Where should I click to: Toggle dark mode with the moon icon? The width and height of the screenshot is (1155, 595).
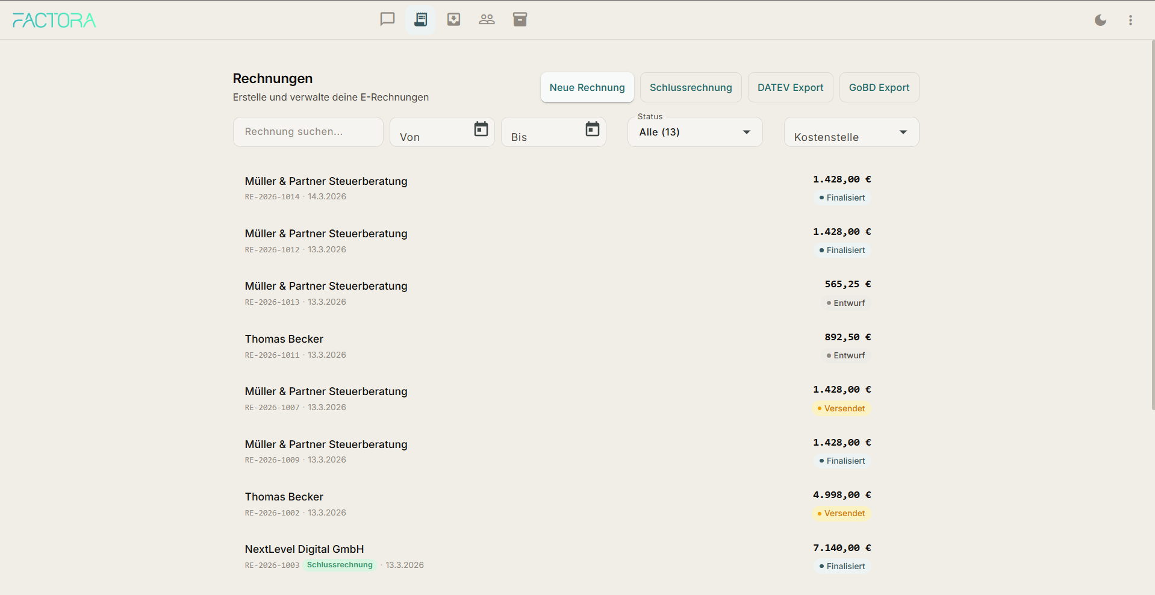[x=1100, y=20]
